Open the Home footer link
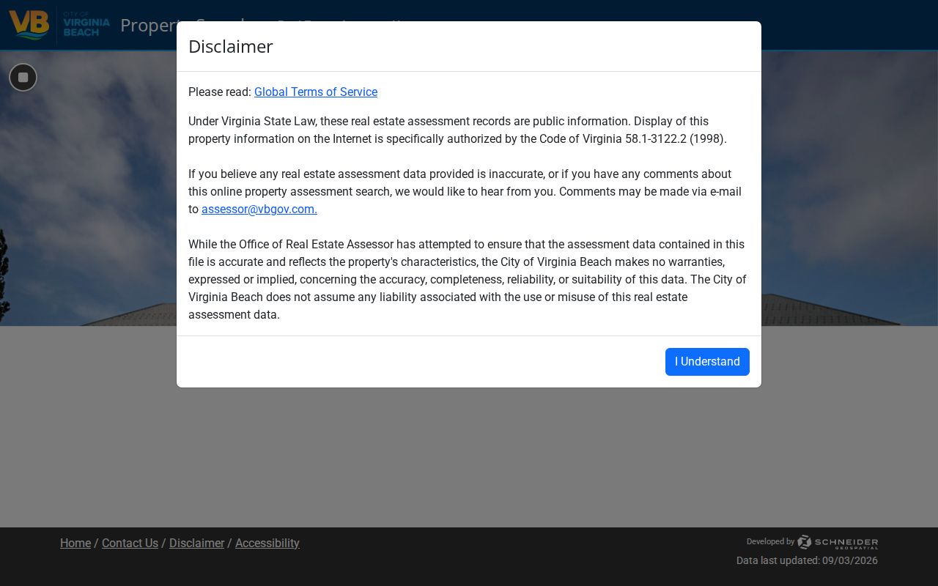Screen dimensions: 938x586 pyautogui.click(x=75, y=544)
